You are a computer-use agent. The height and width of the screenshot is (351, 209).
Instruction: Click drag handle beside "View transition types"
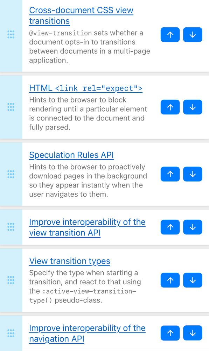(11, 280)
